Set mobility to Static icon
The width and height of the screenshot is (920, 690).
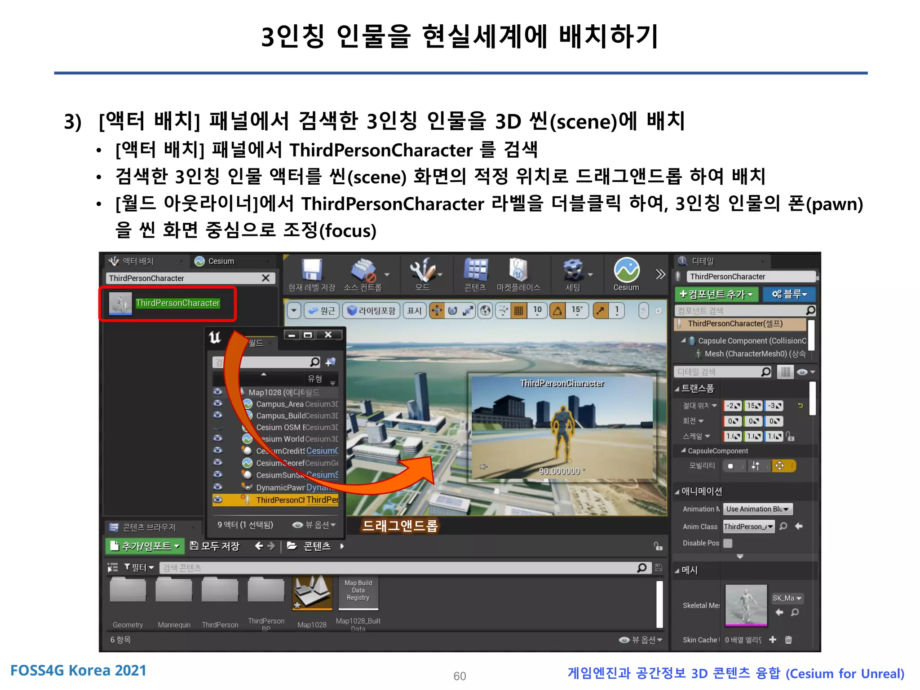732,466
